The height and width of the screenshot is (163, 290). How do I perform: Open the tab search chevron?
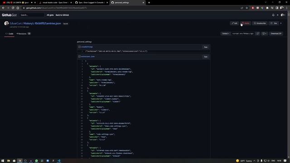click(266, 2)
